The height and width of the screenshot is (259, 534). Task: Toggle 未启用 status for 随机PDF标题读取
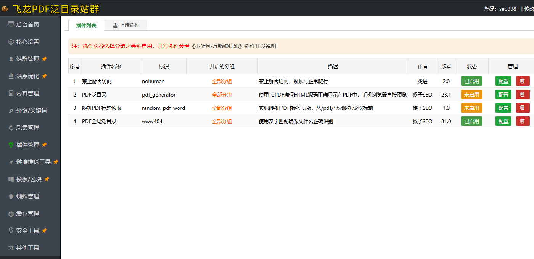click(x=471, y=108)
